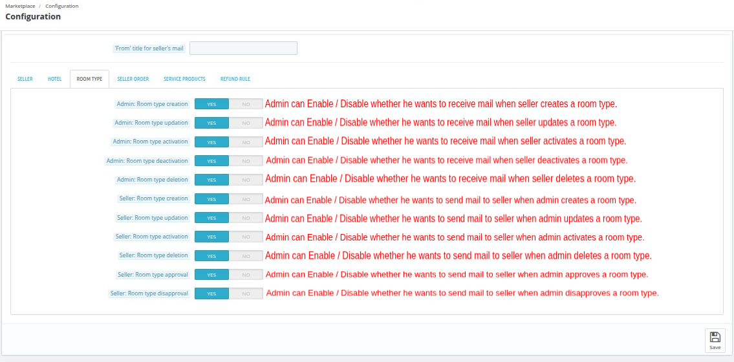Click the 'Seller: Room type disapproval' label
This screenshot has width=734, height=362.
click(x=149, y=293)
